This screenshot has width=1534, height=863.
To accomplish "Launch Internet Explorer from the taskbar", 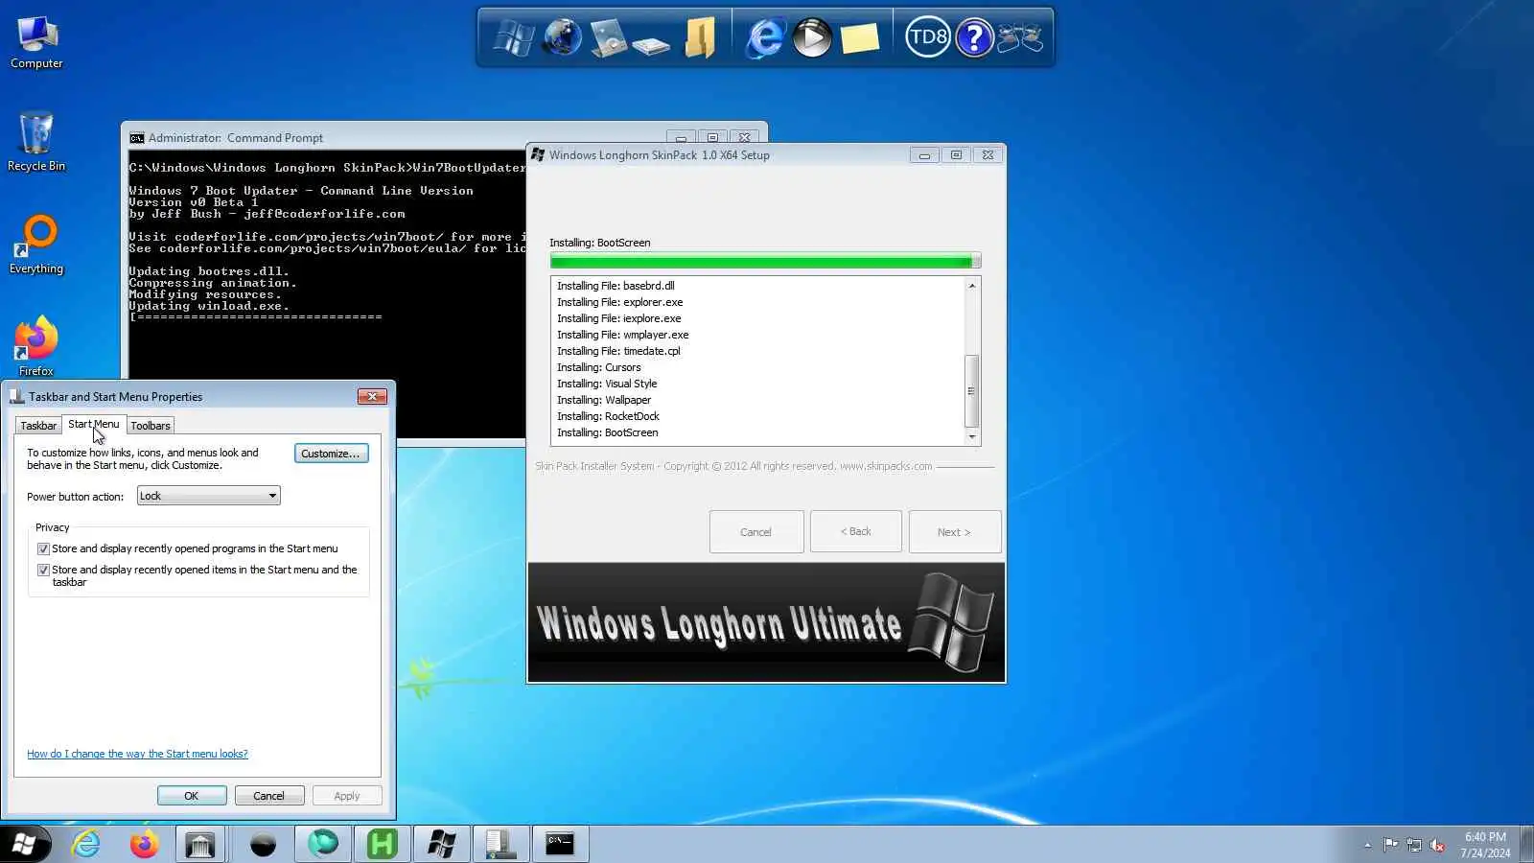I will 85,844.
